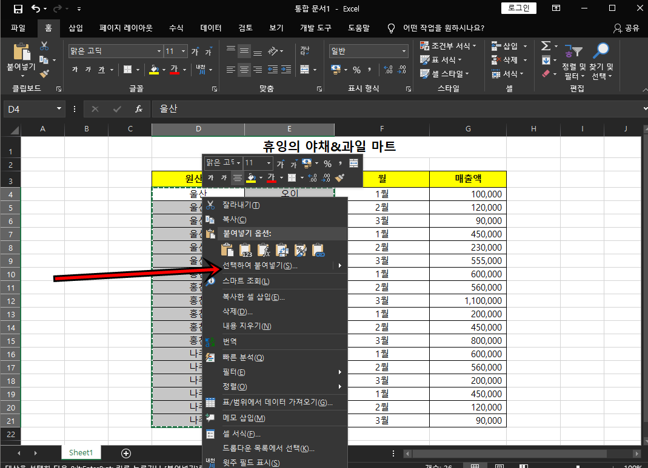648x468 pixels.
Task: Toggle italic 가 in ribbon font group
Action: pyautogui.click(x=88, y=70)
